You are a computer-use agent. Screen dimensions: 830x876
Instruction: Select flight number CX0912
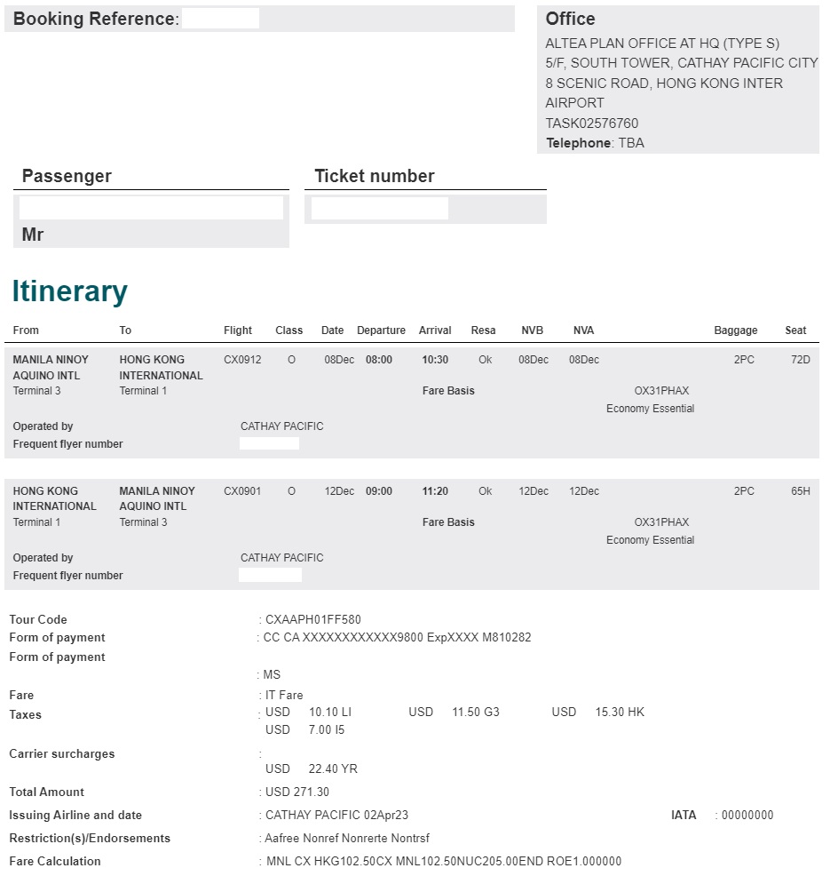coord(242,360)
